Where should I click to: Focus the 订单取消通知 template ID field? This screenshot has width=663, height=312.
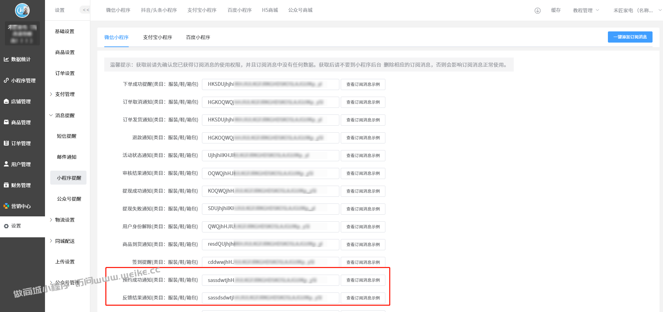pos(270,102)
